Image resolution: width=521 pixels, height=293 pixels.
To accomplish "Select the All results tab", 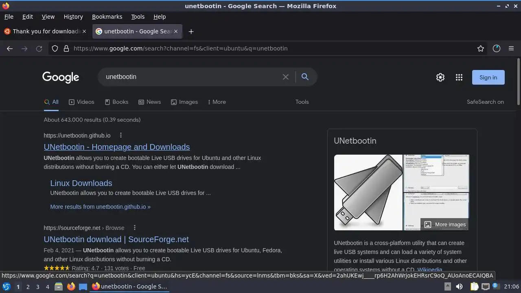I will tap(51, 102).
